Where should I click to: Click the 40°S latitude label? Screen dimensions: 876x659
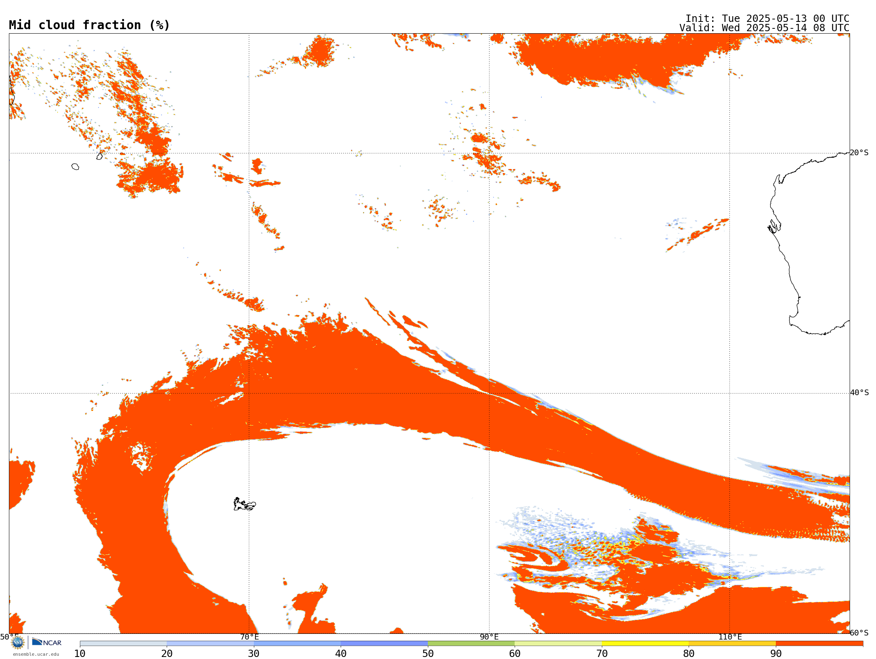point(859,393)
